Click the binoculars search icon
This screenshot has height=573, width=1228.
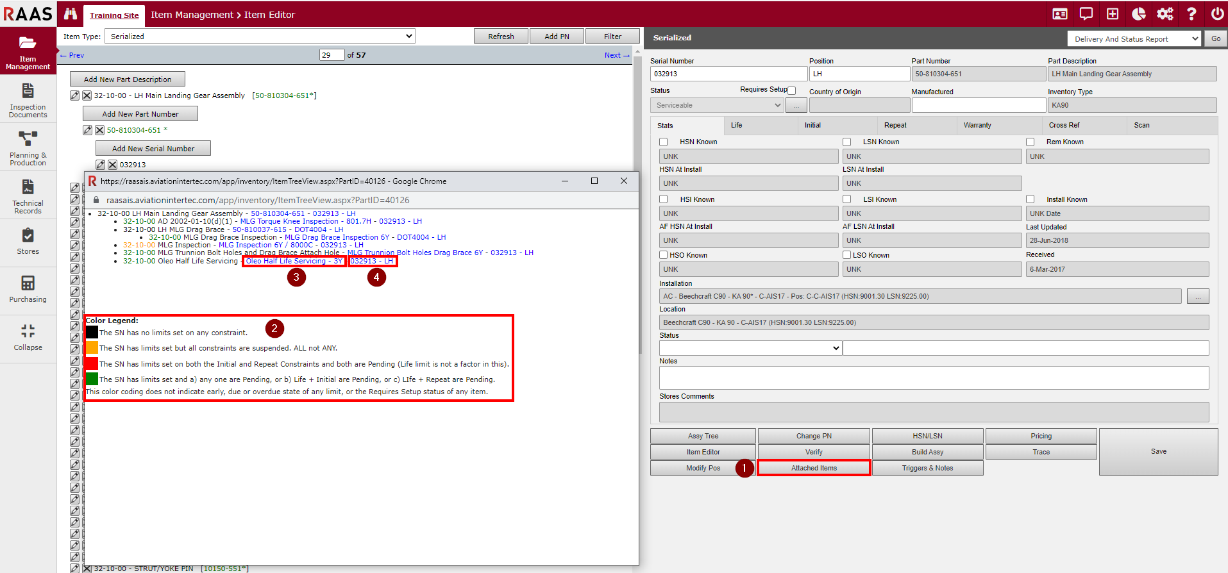(x=71, y=14)
